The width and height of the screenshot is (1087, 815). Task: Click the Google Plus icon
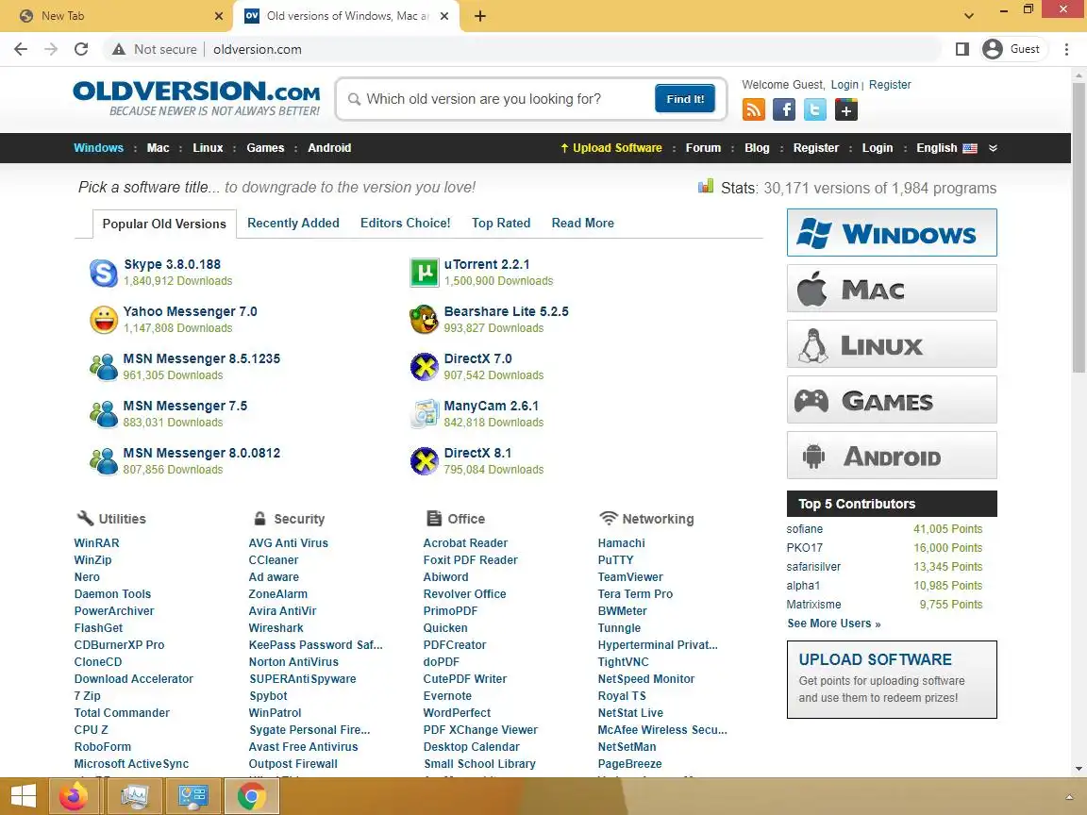[845, 109]
